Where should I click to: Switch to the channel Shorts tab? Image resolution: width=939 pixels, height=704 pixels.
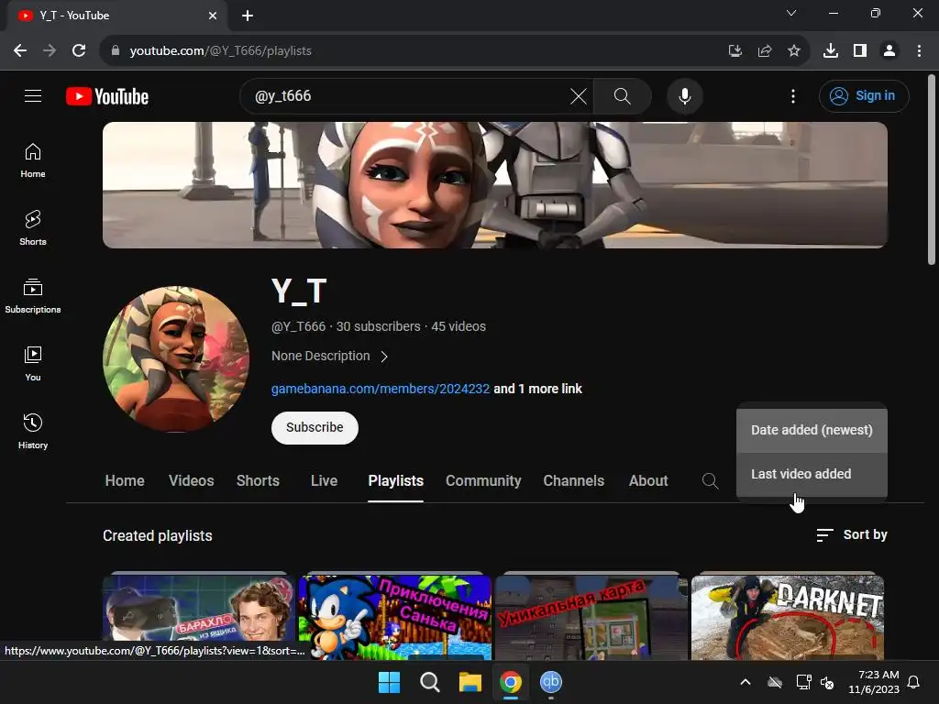(x=258, y=480)
